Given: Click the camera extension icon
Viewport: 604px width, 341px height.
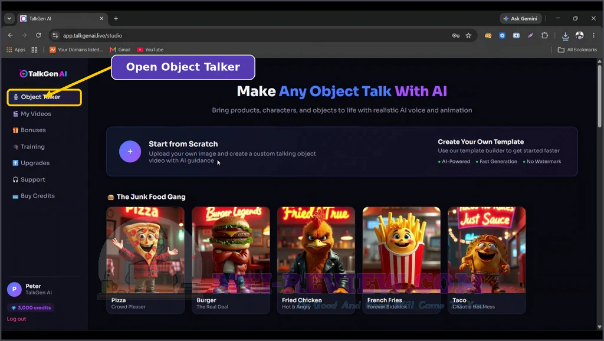Looking at the screenshot, I should pos(516,35).
